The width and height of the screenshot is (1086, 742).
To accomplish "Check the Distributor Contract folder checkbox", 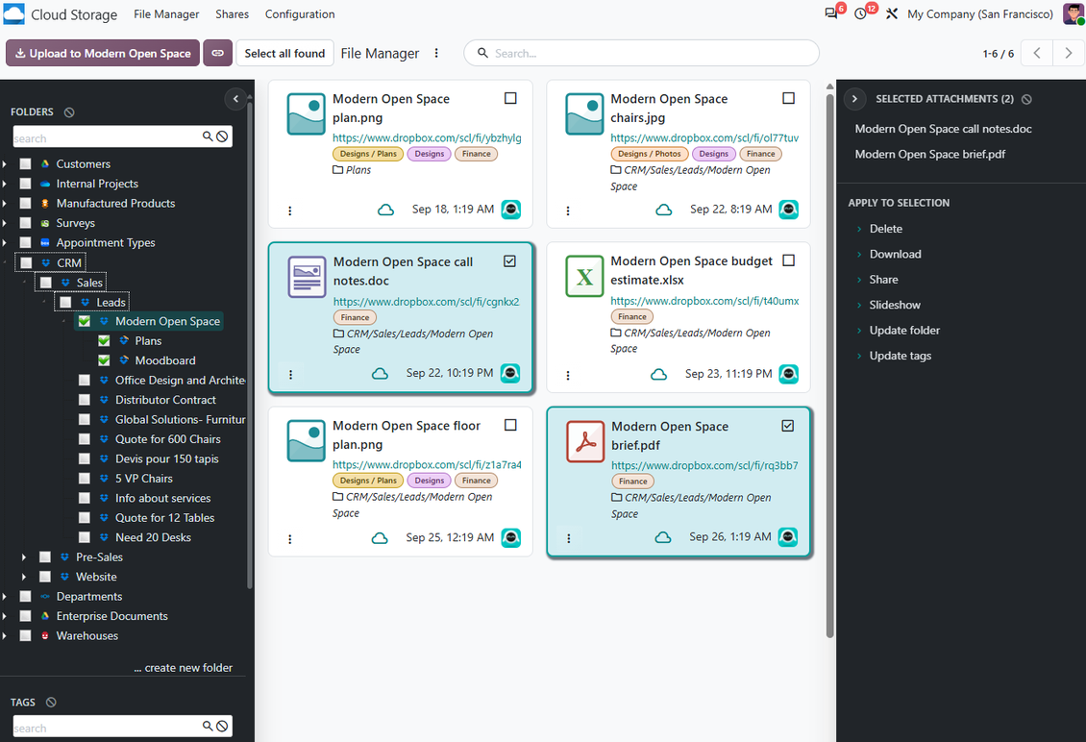I will [x=85, y=400].
